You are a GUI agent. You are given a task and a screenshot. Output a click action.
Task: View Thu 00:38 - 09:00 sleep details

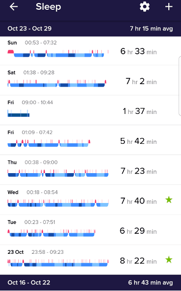point(90,170)
